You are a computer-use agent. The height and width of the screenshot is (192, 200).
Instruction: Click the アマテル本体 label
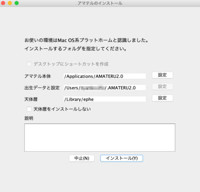coord(38,76)
